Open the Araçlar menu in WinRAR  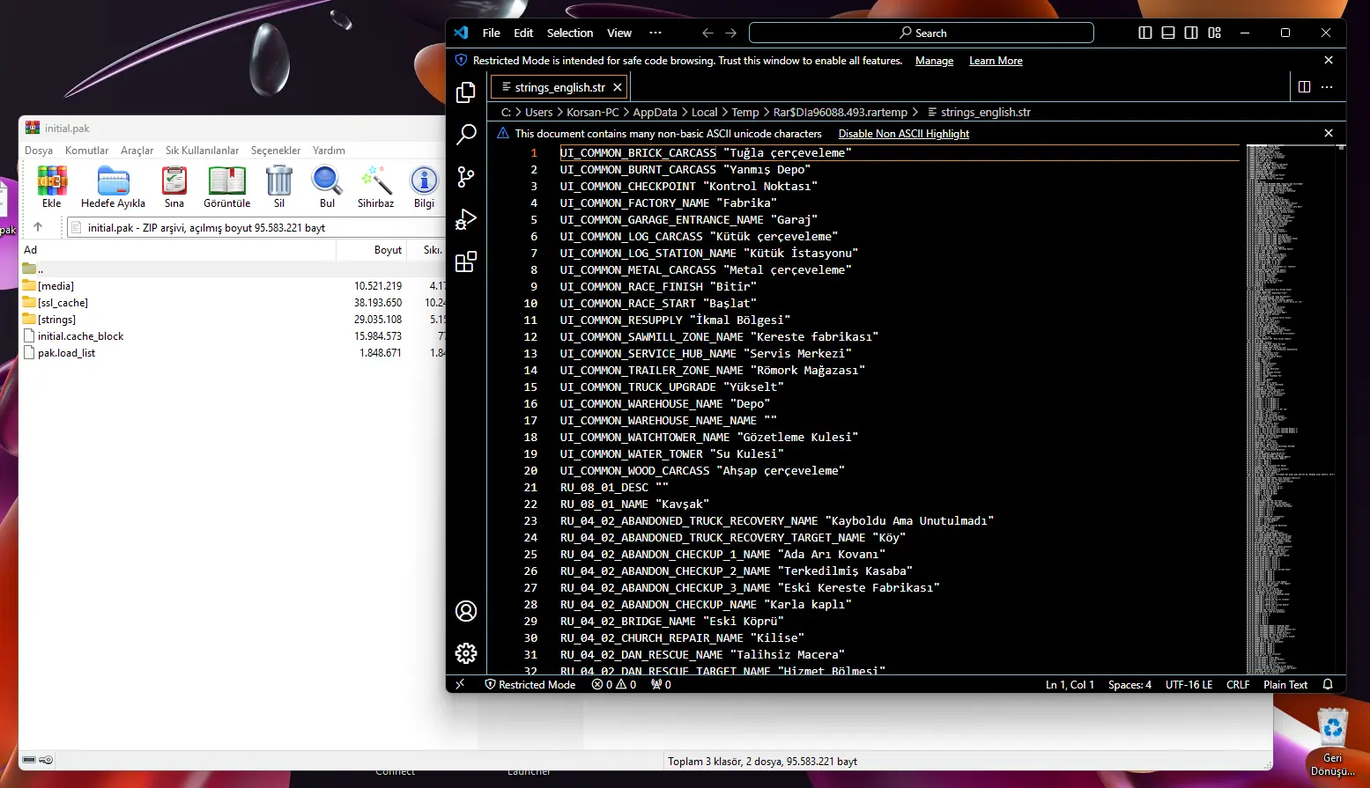tap(137, 151)
